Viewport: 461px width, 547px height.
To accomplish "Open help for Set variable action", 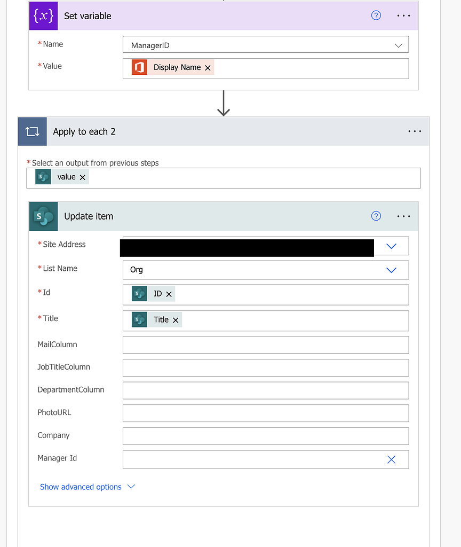I will click(376, 15).
